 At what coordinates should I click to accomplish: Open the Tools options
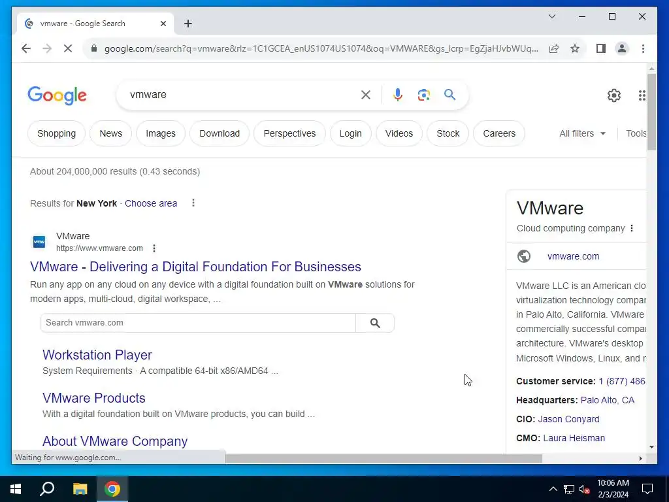[636, 133]
